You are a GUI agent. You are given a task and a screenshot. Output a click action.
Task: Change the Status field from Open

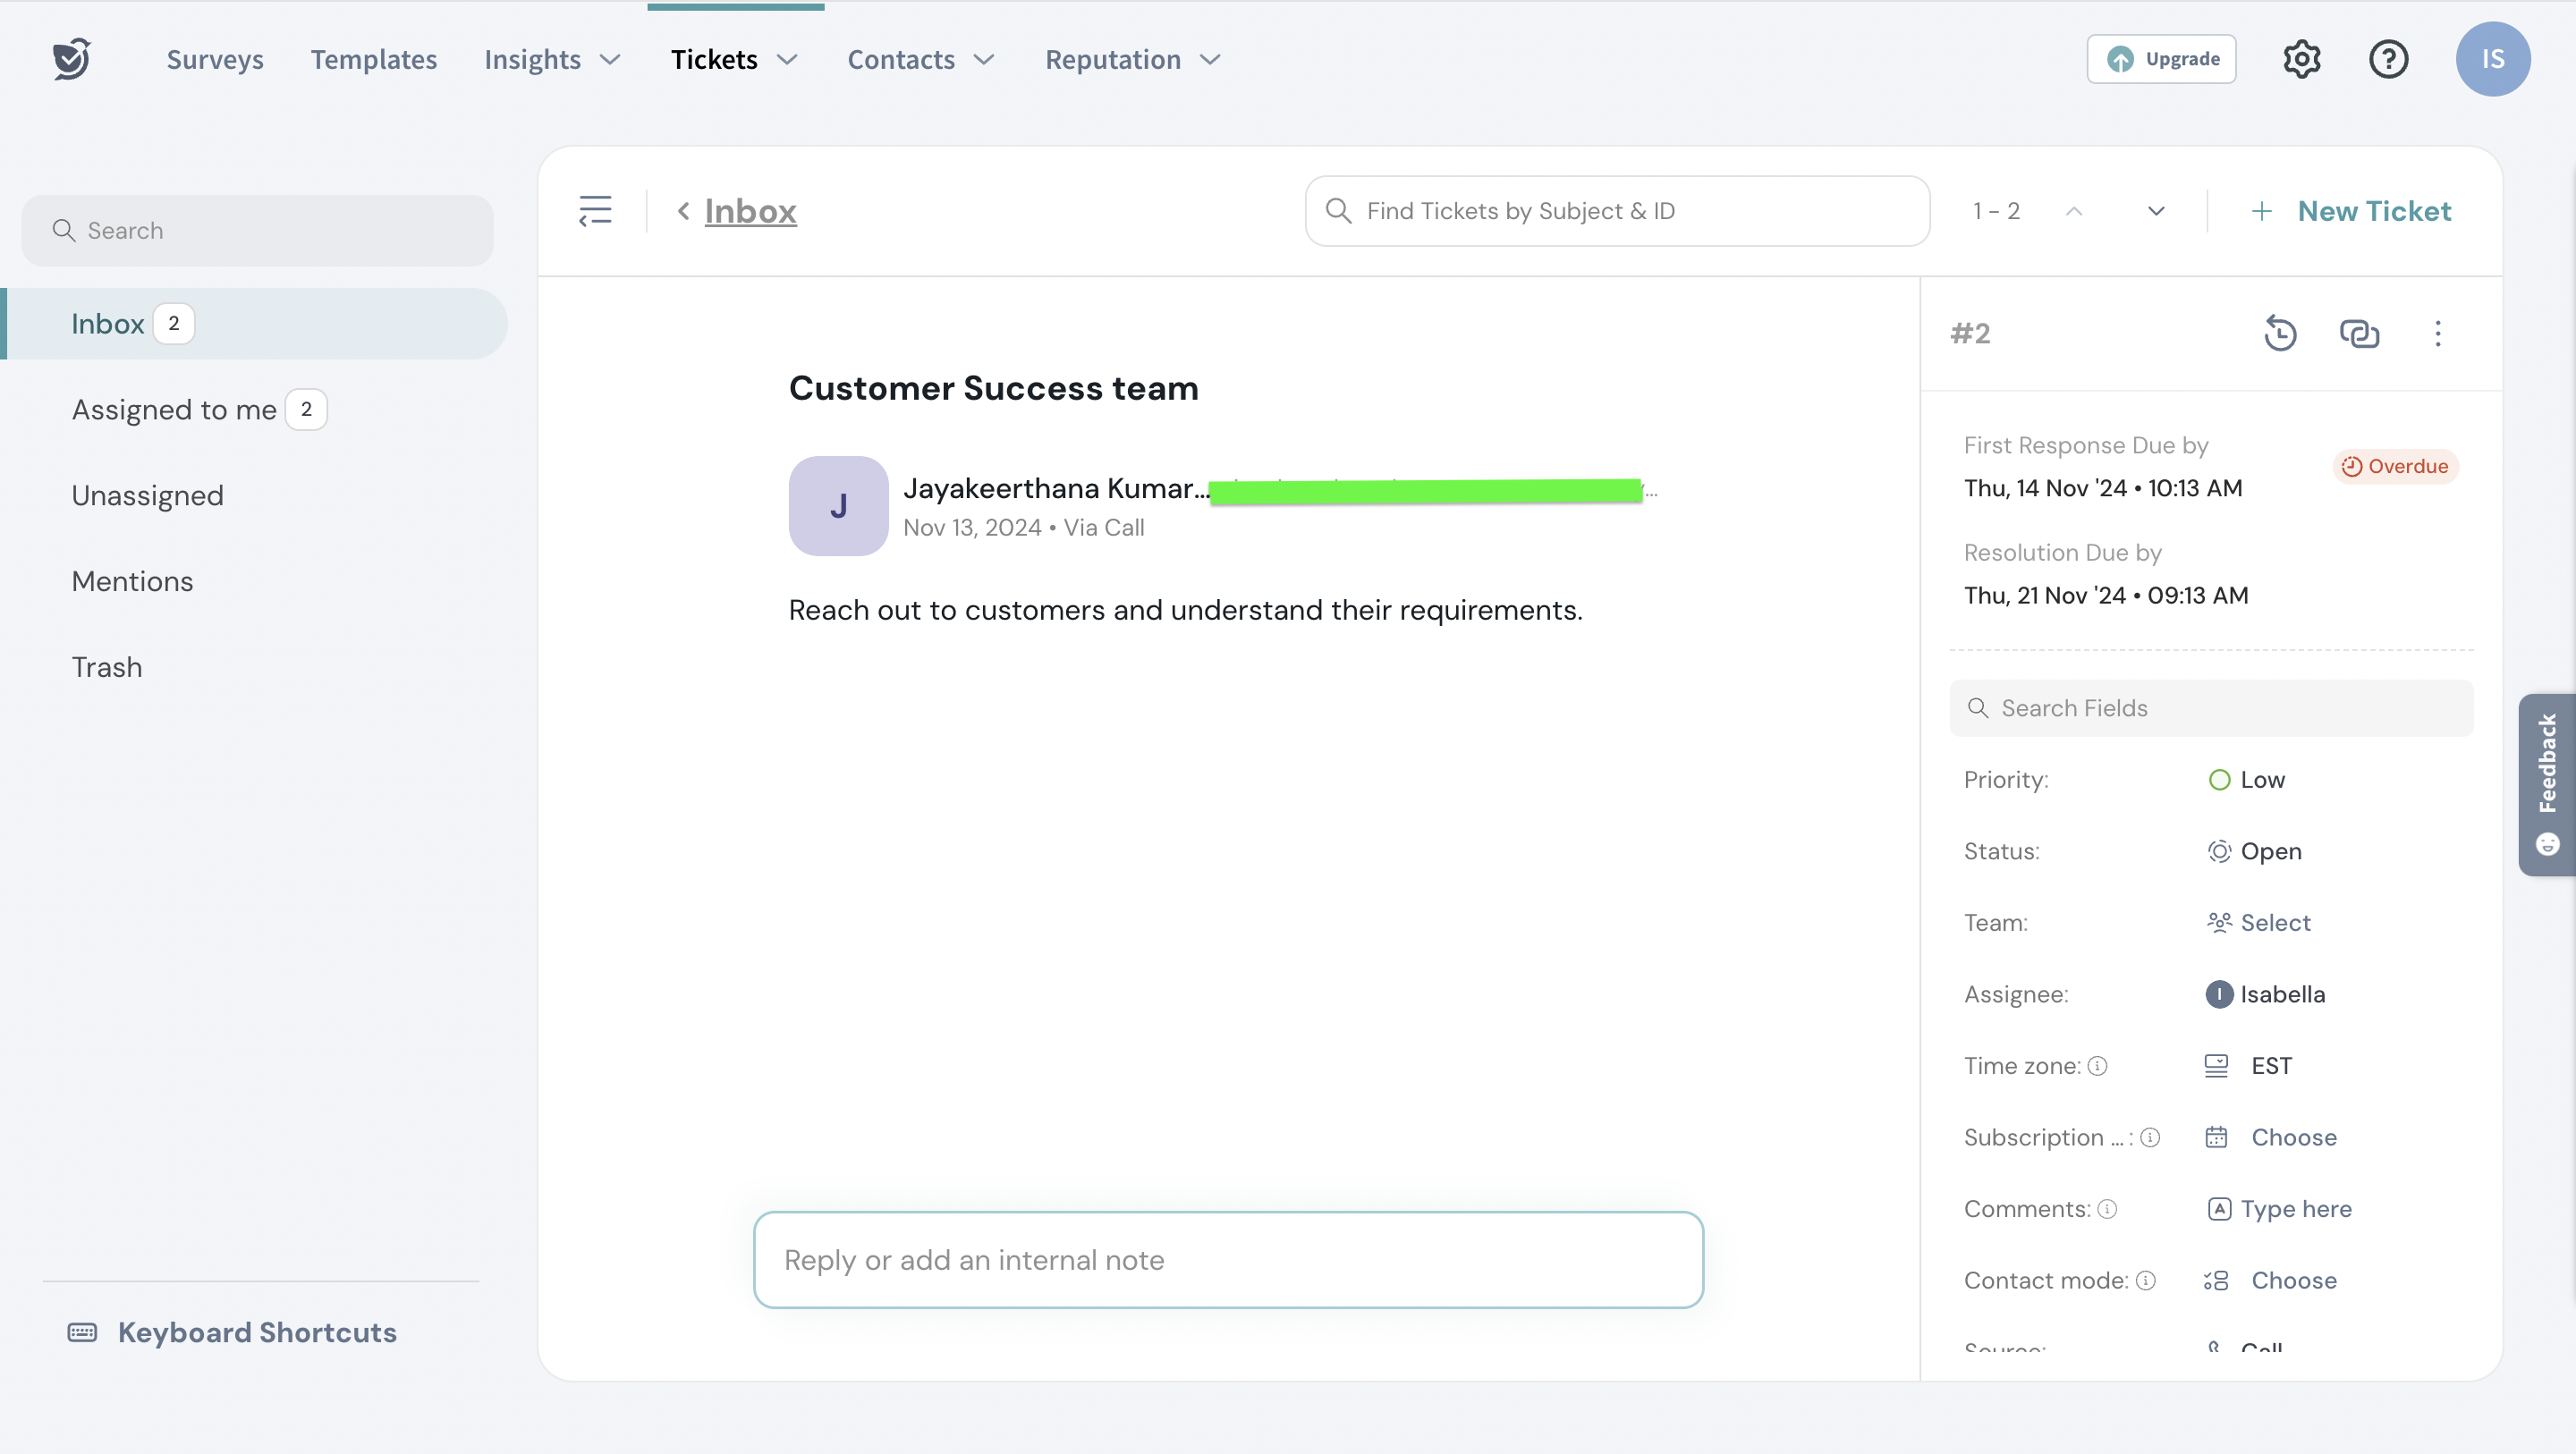point(2269,851)
